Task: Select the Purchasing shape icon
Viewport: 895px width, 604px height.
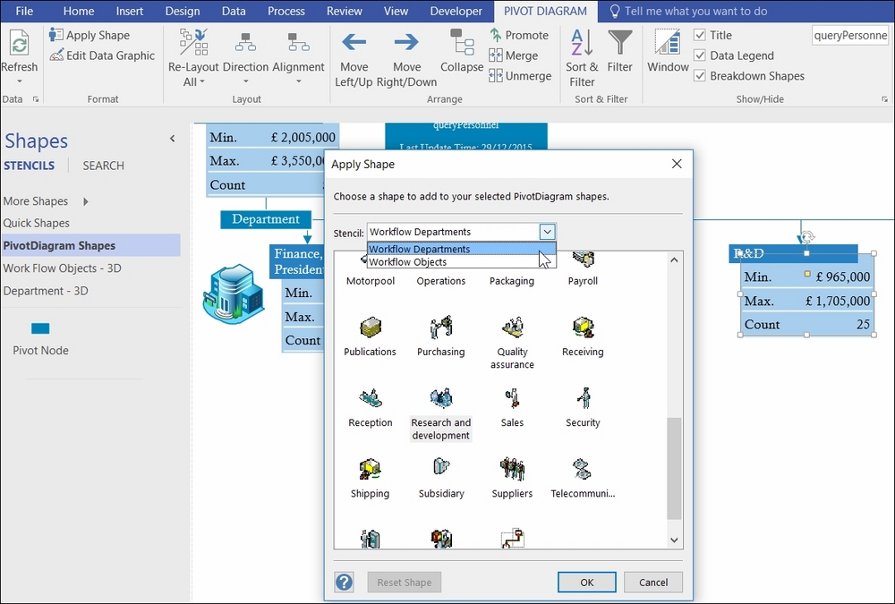Action: (441, 328)
